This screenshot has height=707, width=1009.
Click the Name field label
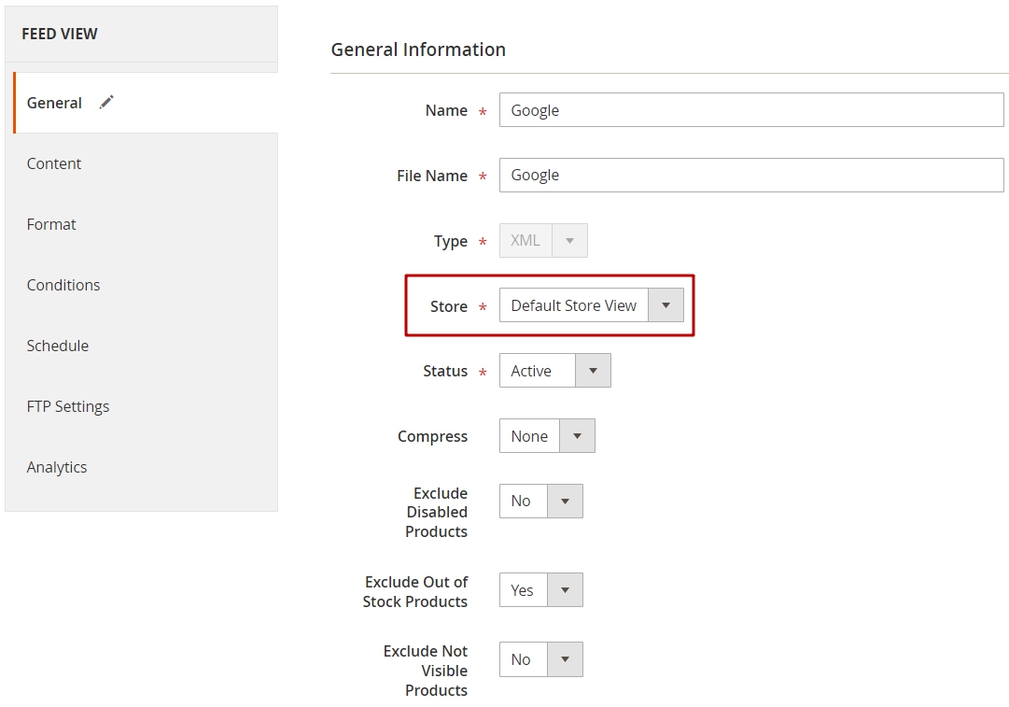(x=446, y=111)
